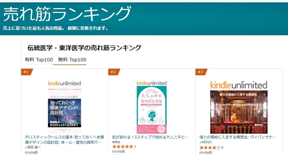Click the four-star rating under KEIGO
The image size is (288, 155).
[210, 148]
